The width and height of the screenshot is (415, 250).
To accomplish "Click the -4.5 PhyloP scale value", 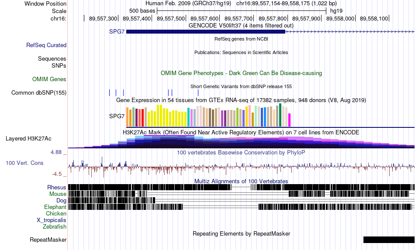I will click(57, 174).
